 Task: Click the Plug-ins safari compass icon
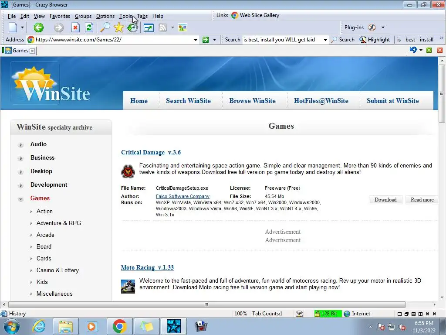pyautogui.click(x=372, y=27)
